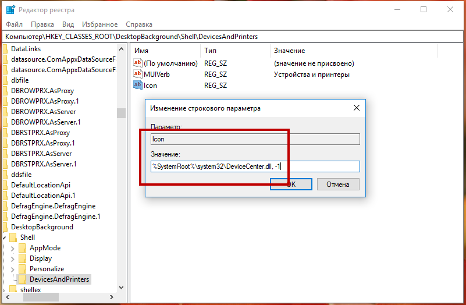
Task: Click the REG_SZ type of MUIVerb
Action: [x=215, y=75]
